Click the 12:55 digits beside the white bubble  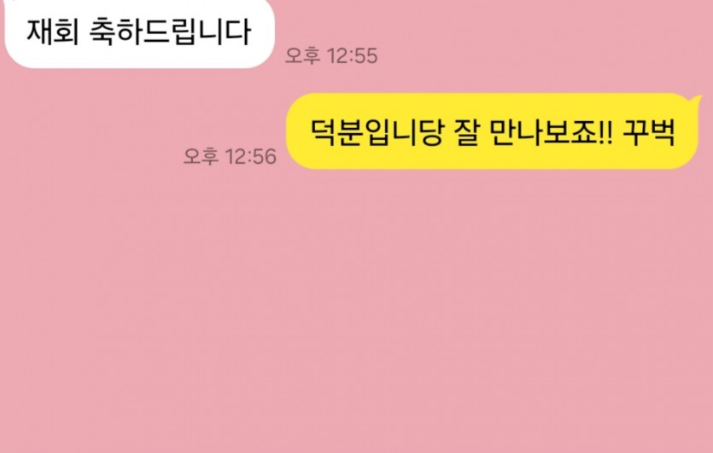(x=352, y=56)
